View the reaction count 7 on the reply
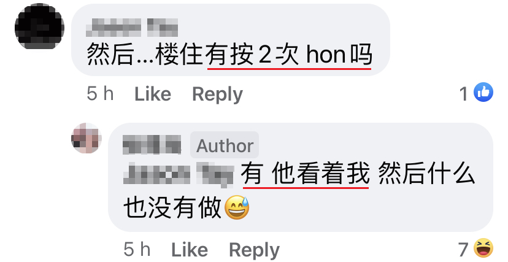 pos(463,250)
